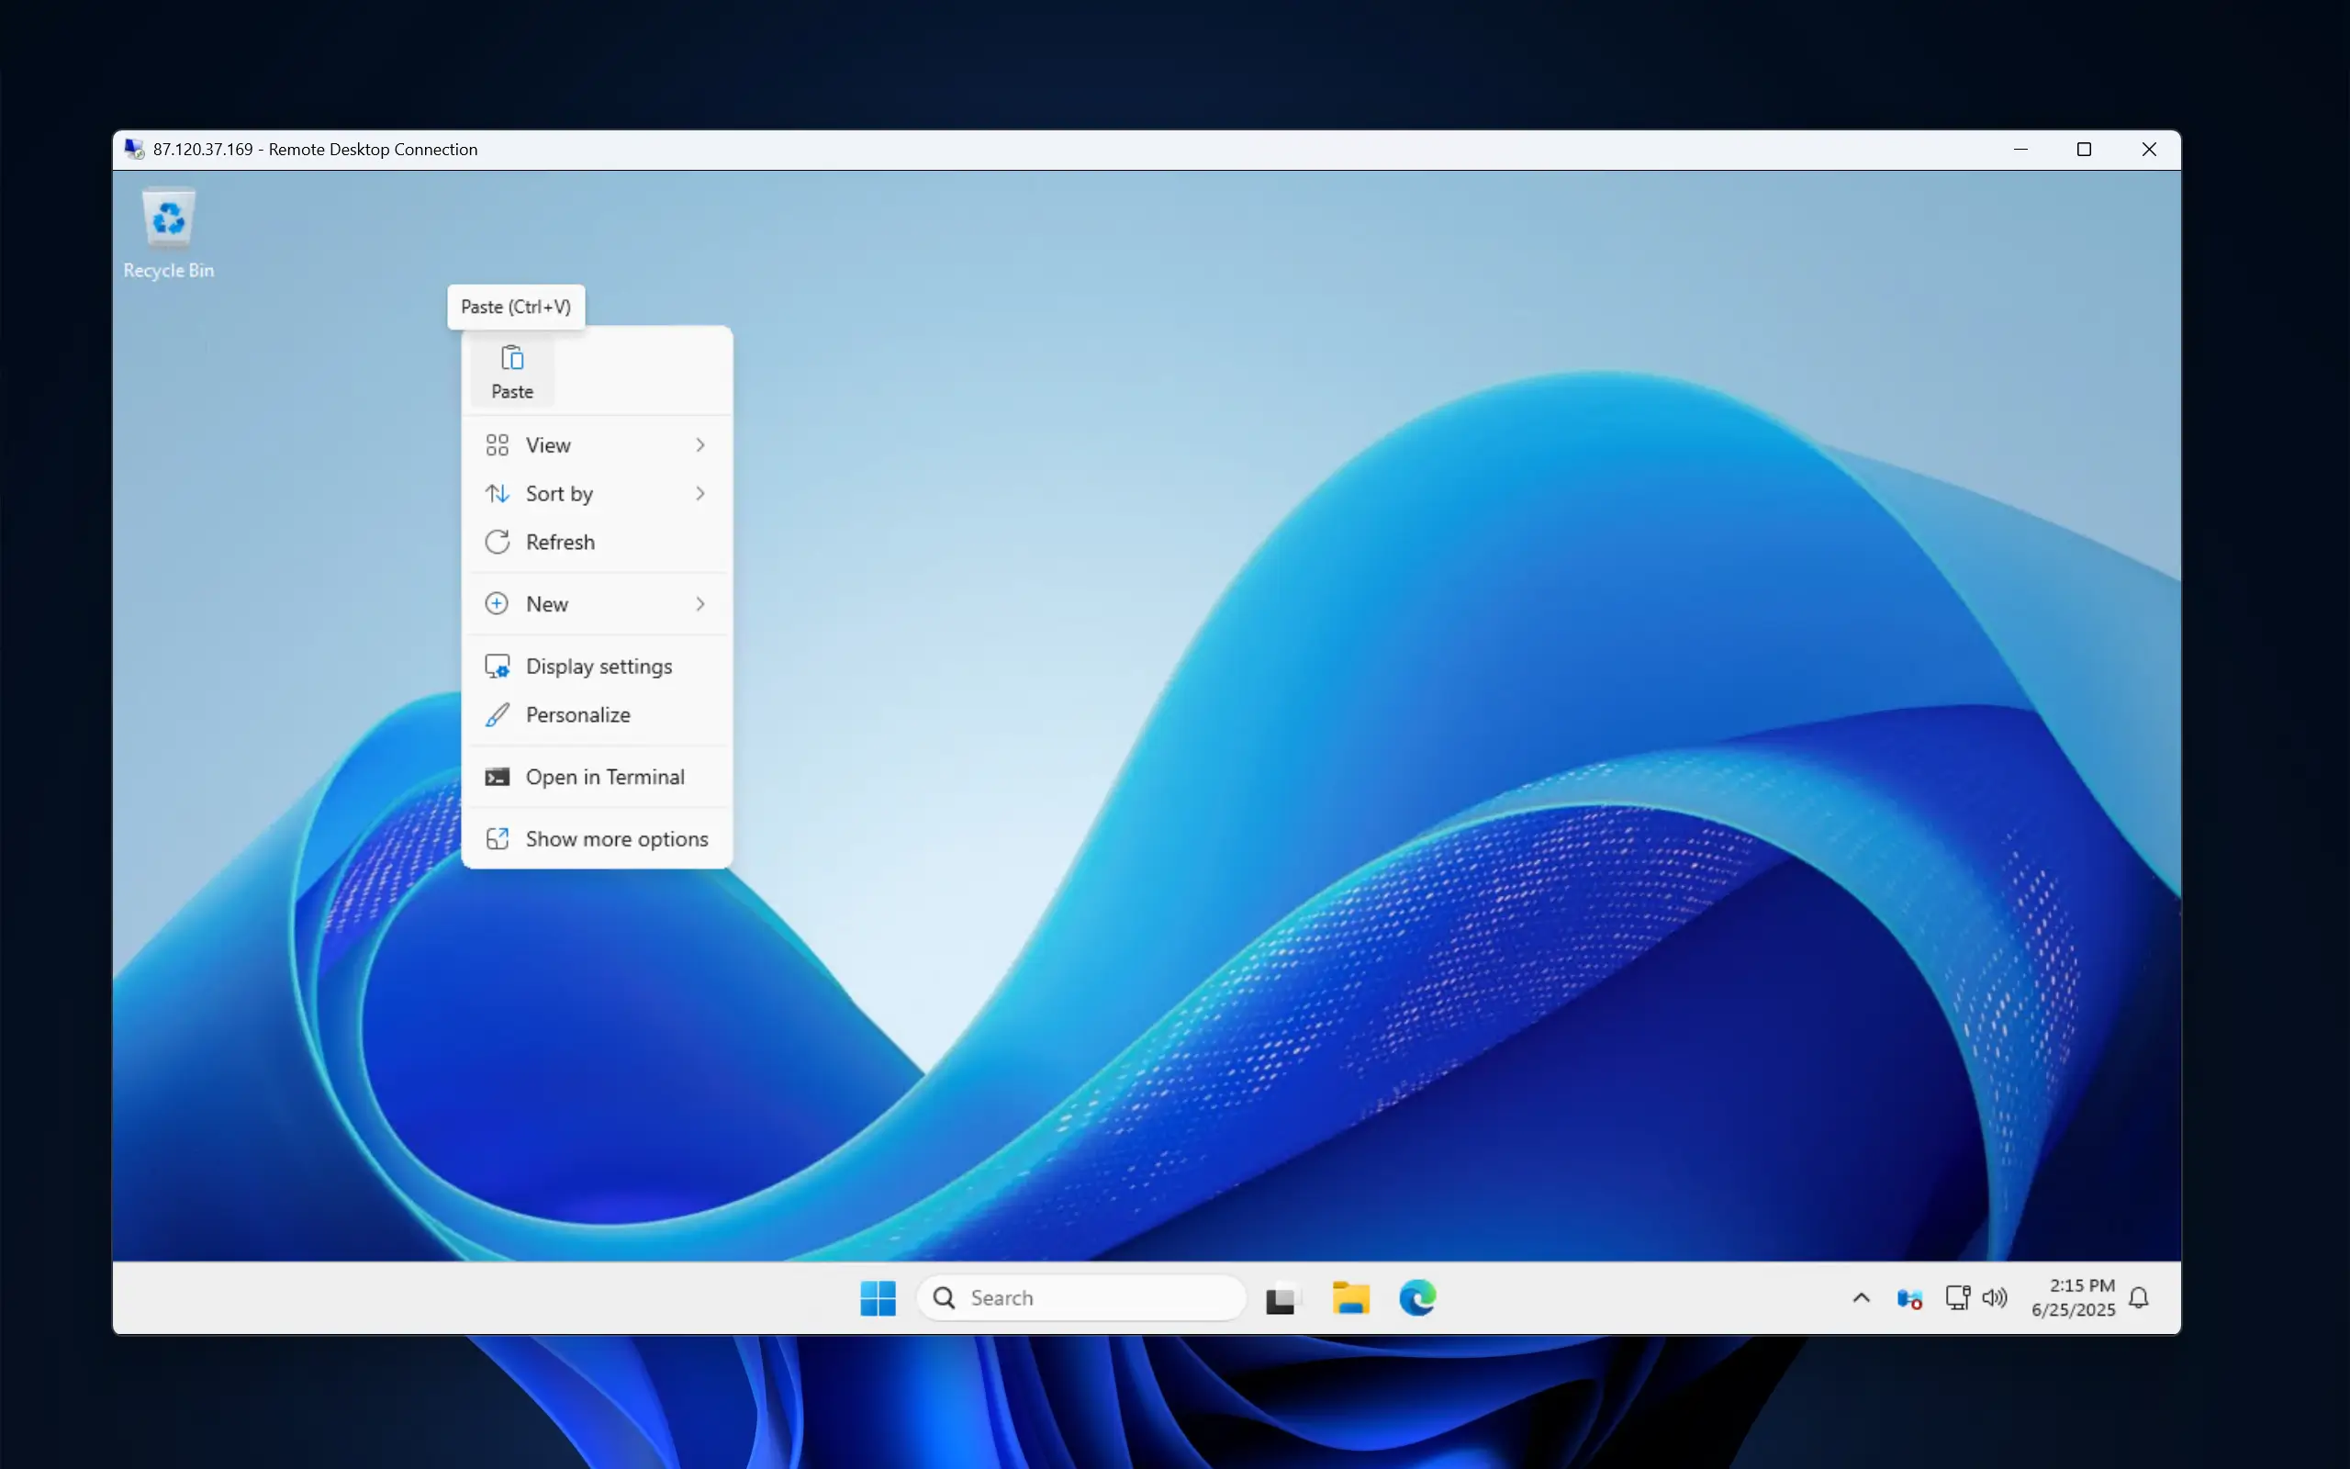This screenshot has width=2350, height=1469.
Task: Maximize the Remote Desktop Connection window
Action: pyautogui.click(x=2084, y=150)
